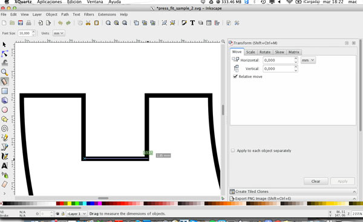Screen dimensions: 363x222
Task: Open the Ventana menu in macOS menu bar
Action: (x=95, y=2)
